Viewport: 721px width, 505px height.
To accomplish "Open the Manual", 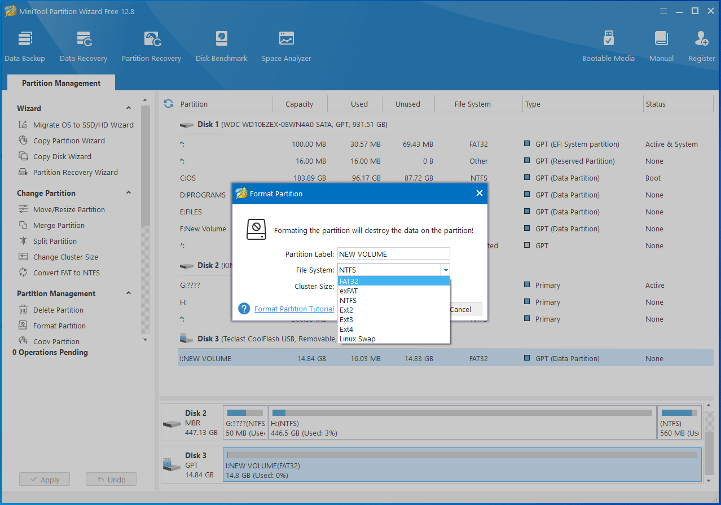I will pyautogui.click(x=661, y=46).
